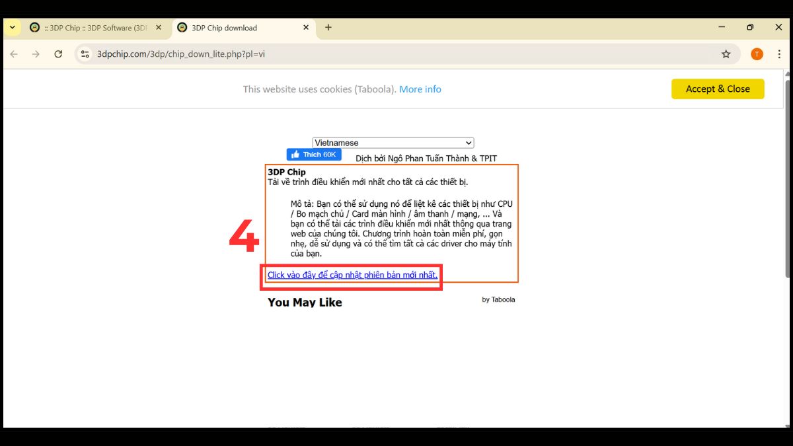Bookmark this page with the star icon
This screenshot has height=446, width=793.
pyautogui.click(x=726, y=54)
